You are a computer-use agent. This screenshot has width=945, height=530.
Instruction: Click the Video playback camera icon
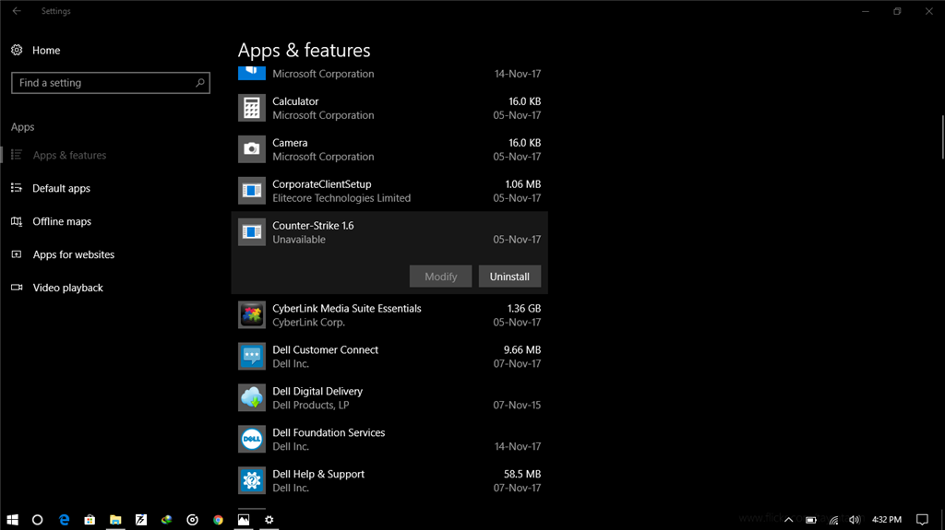point(17,288)
